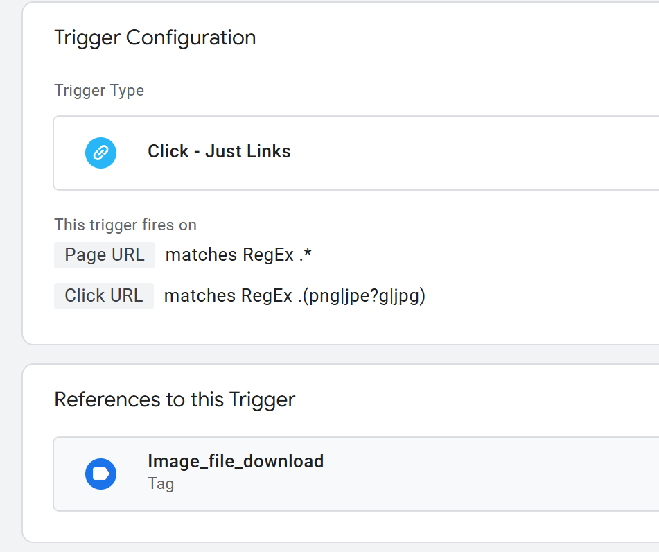Click the blue tag icon beside Image_file_download
Viewport: 659px width, 552px height.
101,474
